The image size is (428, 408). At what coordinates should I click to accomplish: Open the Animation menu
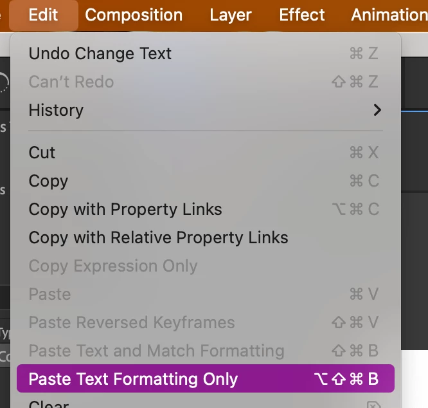point(389,15)
